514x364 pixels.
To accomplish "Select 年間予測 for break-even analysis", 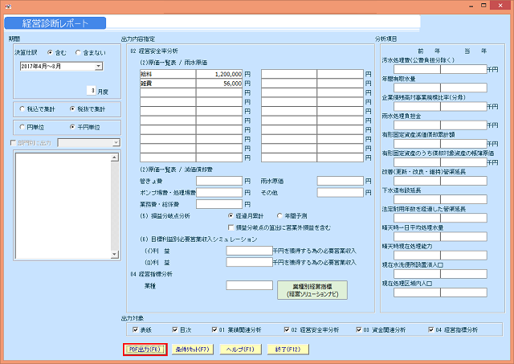I will [279, 216].
